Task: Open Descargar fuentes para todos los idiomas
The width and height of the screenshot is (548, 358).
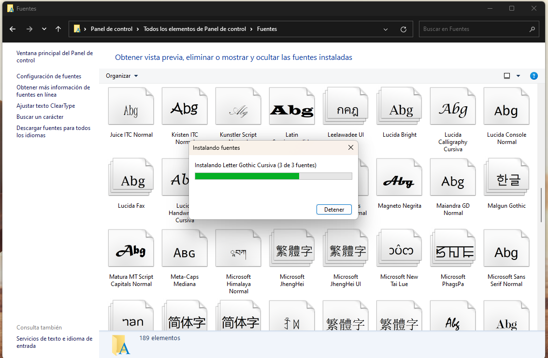Action: coord(53,131)
